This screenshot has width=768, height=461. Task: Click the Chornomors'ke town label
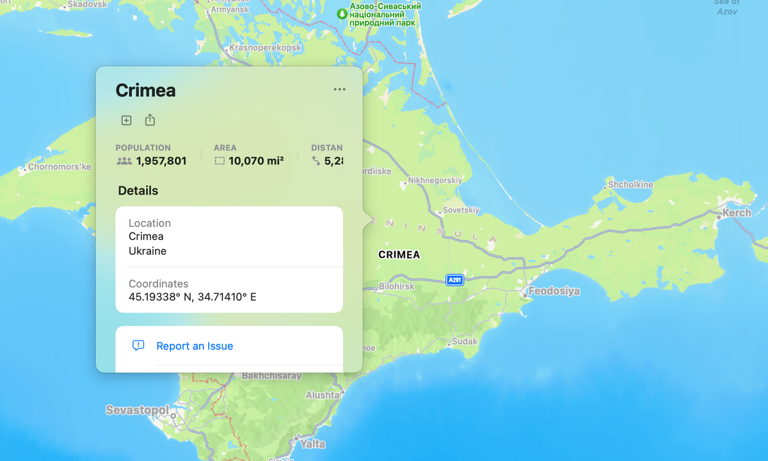tap(60, 166)
